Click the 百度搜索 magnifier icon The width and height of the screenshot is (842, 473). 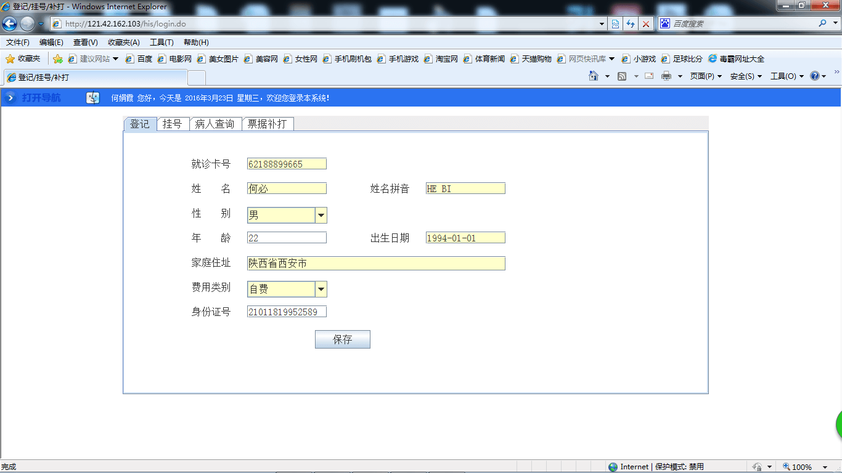[x=822, y=23]
